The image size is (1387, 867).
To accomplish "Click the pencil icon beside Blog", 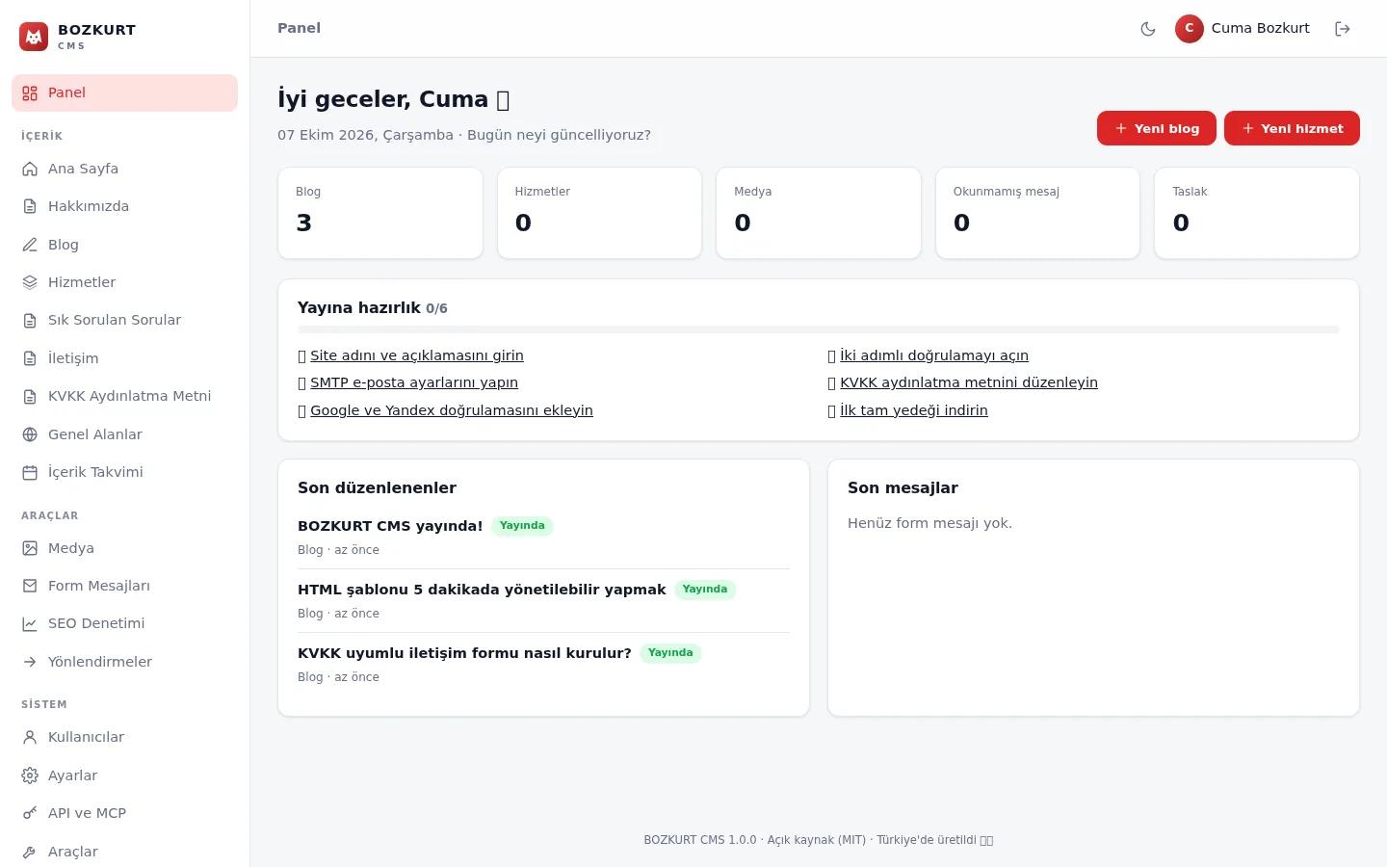I will [30, 245].
